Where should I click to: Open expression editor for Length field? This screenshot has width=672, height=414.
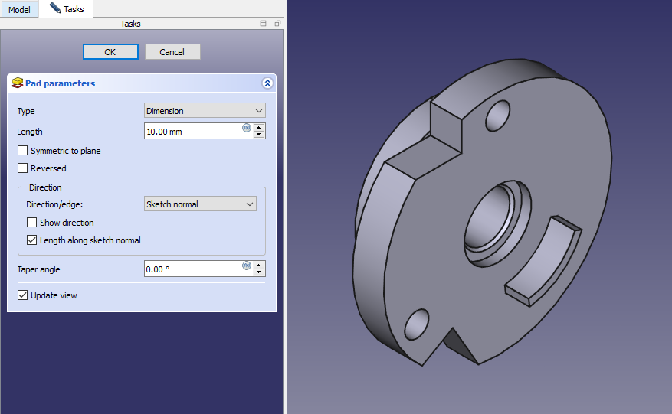(x=247, y=128)
